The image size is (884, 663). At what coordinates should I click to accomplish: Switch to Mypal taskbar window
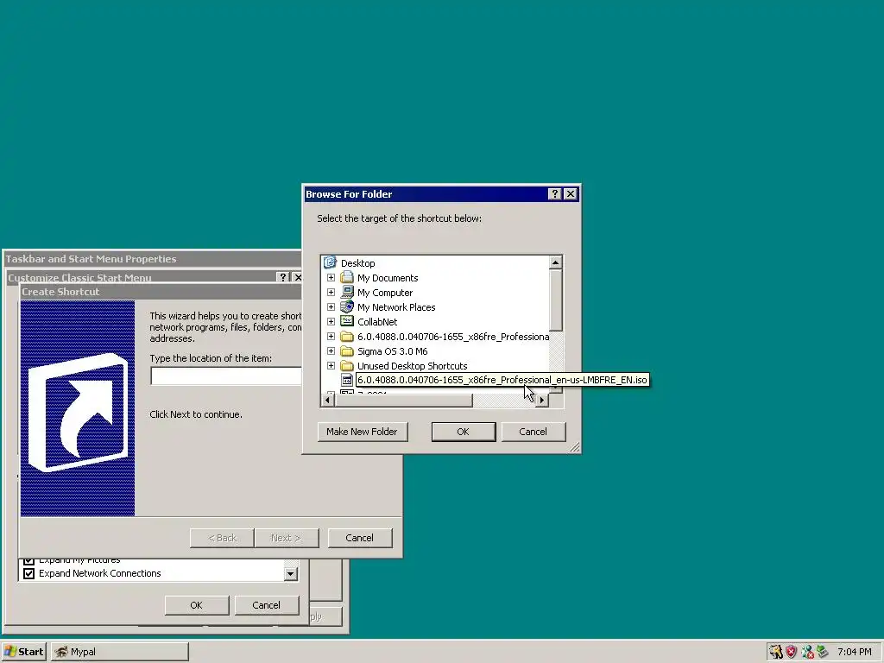coord(119,652)
